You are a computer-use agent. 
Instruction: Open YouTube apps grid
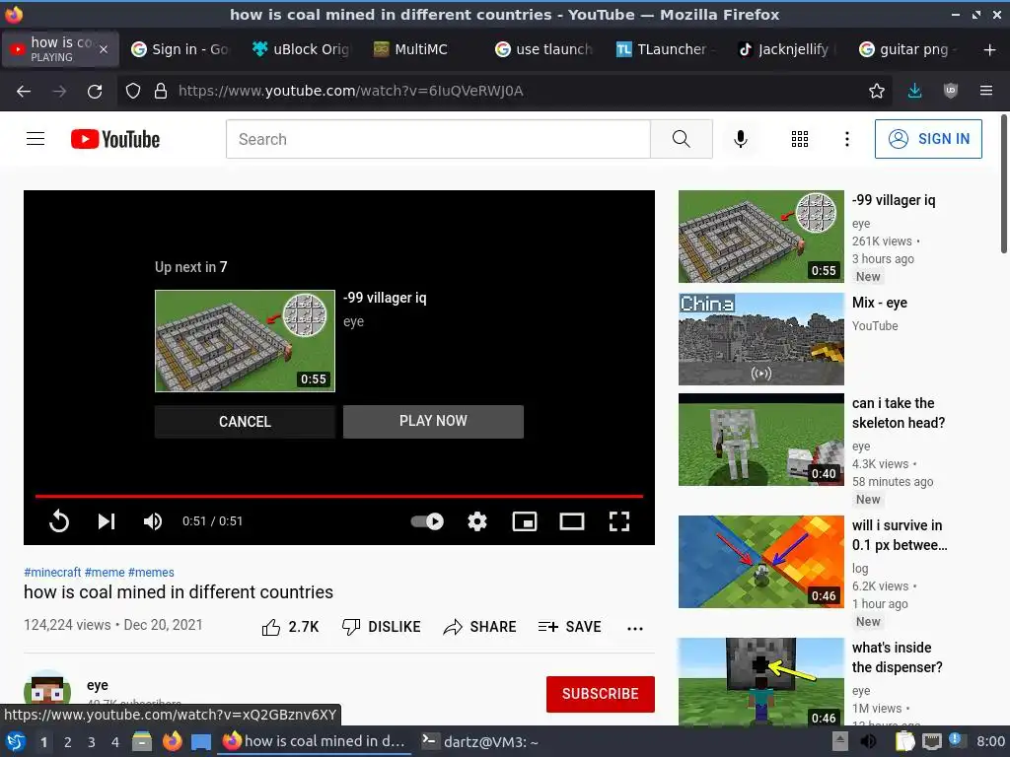(x=799, y=139)
